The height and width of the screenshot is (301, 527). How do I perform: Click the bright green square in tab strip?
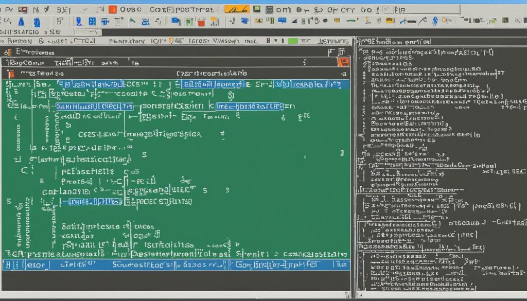pyautogui.click(x=293, y=41)
